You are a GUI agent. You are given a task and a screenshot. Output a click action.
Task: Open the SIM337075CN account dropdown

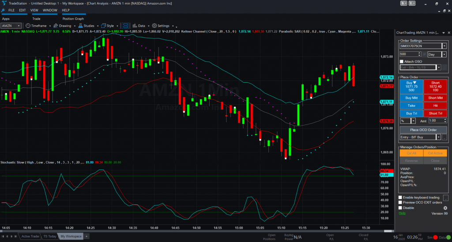pos(444,46)
